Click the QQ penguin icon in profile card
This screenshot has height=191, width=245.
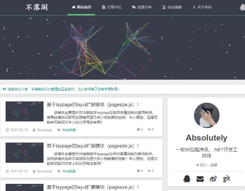pos(187,179)
